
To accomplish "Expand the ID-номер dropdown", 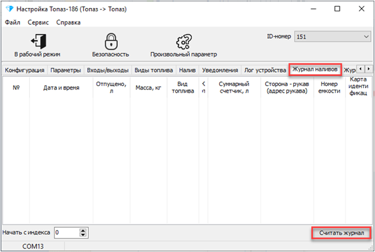I will [366, 37].
